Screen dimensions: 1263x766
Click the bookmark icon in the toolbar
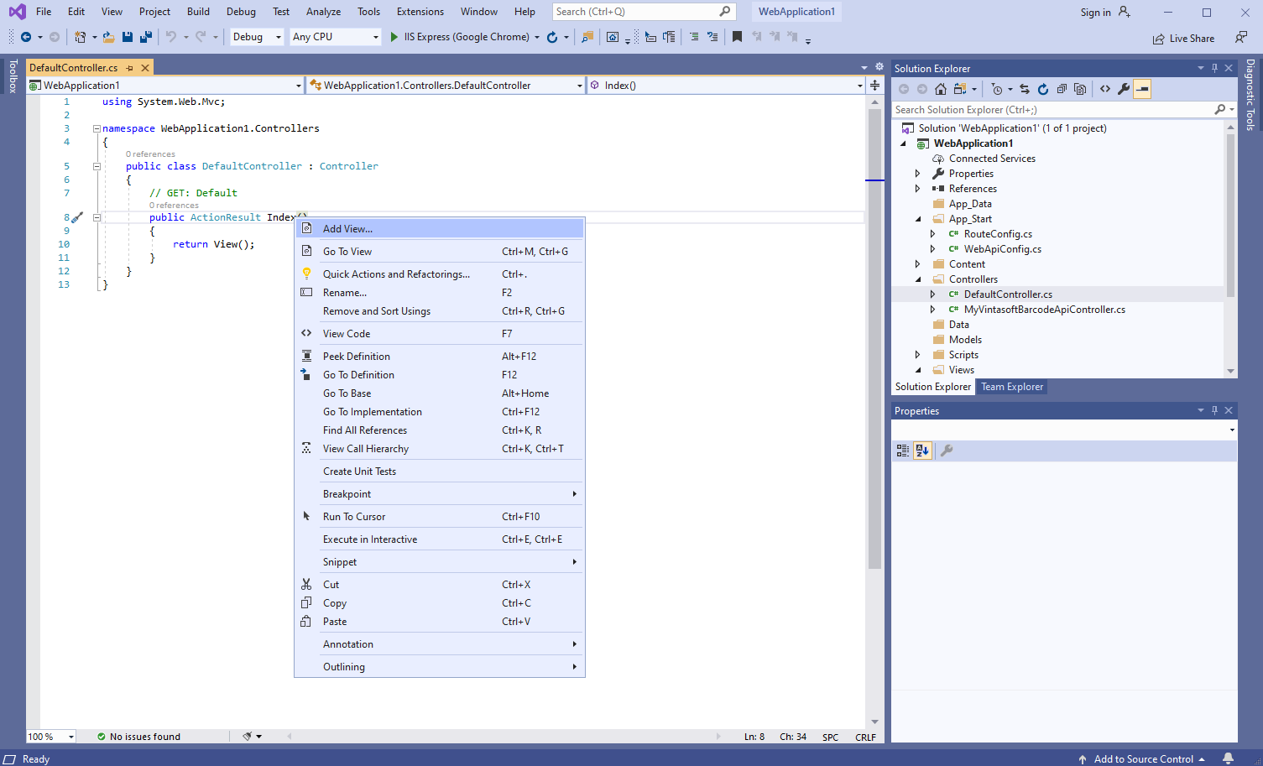click(x=737, y=37)
